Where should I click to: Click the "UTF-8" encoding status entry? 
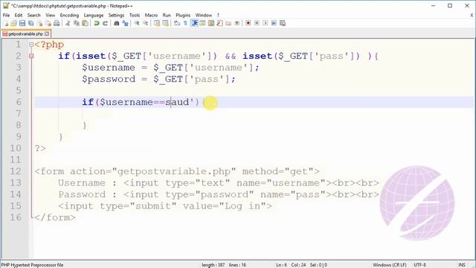(x=419, y=265)
